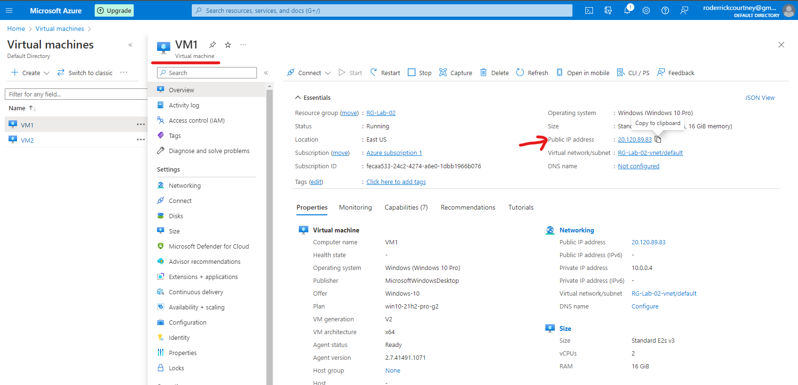The width and height of the screenshot is (798, 385).
Task: Open CLI / PS options
Action: click(633, 73)
